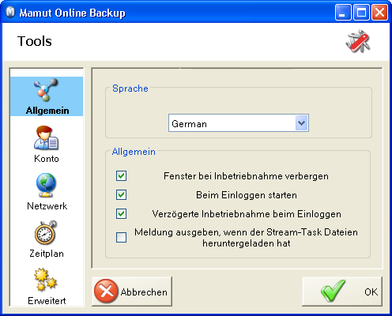Screen dimensions: 392x316
Task: Toggle Beim Einloggen starten checkbox
Action: coord(121,194)
